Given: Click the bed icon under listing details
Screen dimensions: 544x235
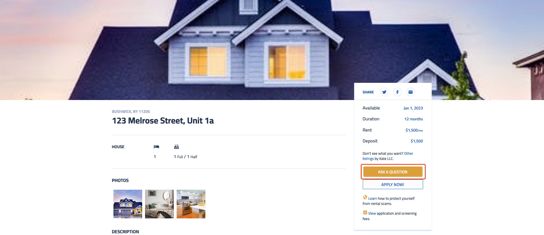Looking at the screenshot, I should pos(156,147).
